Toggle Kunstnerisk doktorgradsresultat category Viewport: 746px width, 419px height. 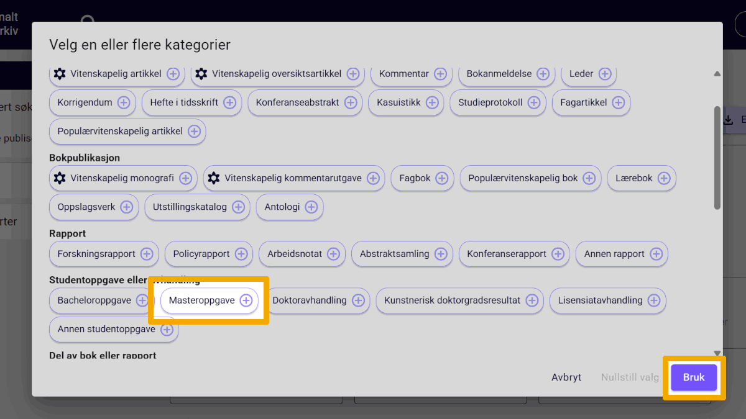pyautogui.click(x=459, y=300)
